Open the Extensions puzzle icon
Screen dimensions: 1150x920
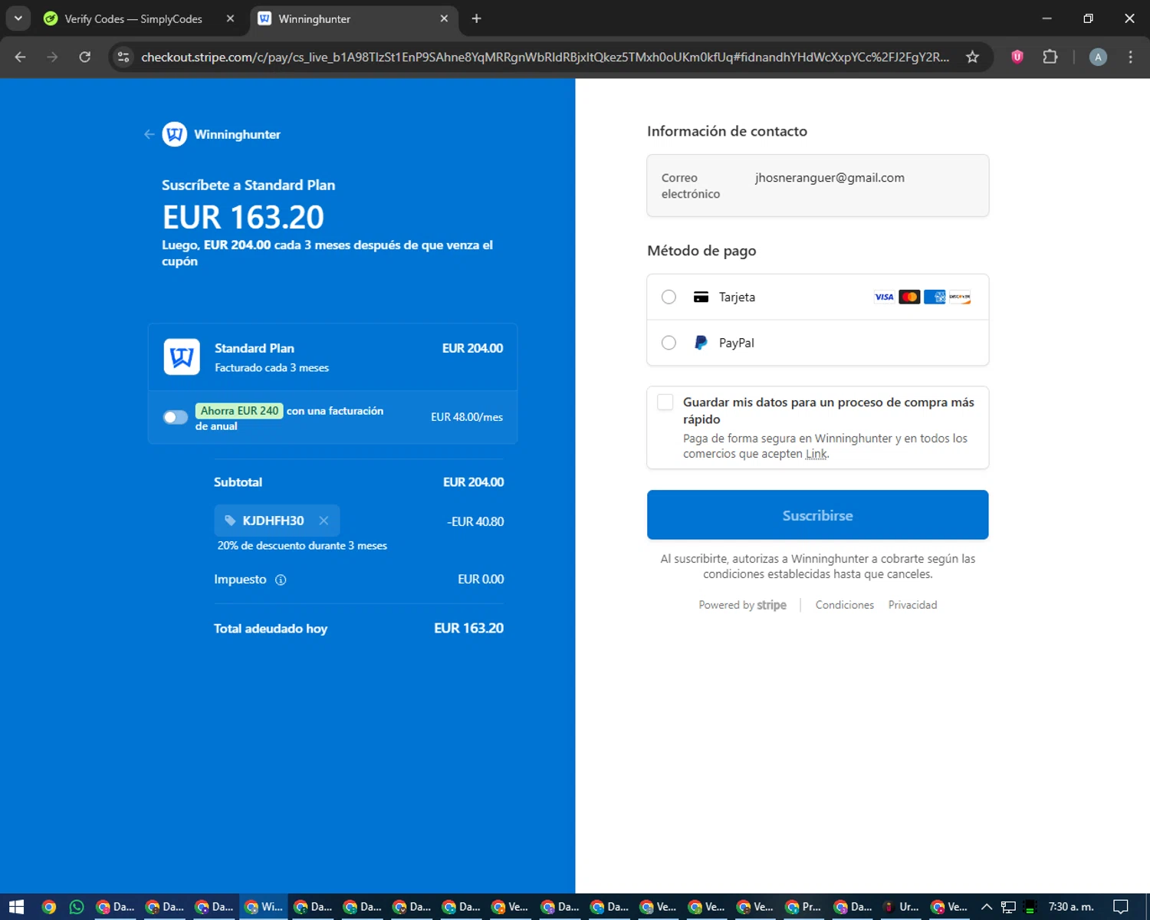point(1050,57)
